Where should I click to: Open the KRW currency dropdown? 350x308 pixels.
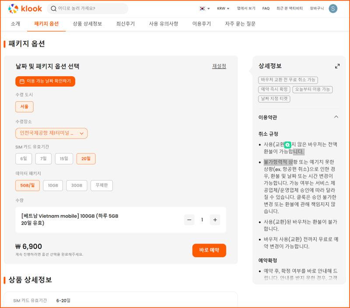223,8
